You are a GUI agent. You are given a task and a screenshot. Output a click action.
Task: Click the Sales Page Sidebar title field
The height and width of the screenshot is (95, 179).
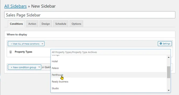(90, 15)
